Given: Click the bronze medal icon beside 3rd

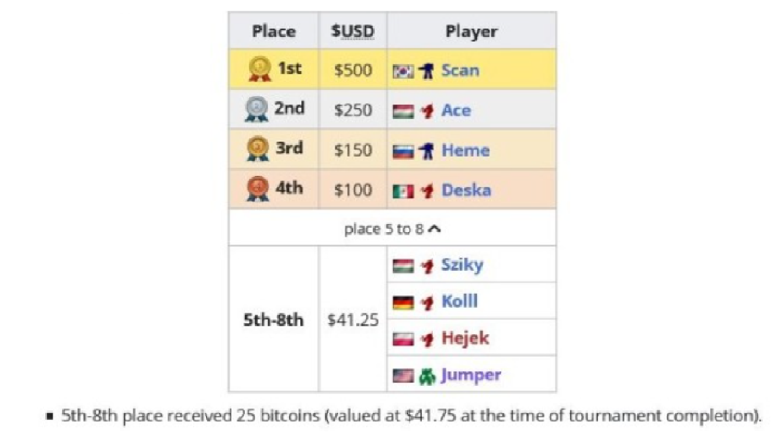Looking at the screenshot, I should coord(258,149).
